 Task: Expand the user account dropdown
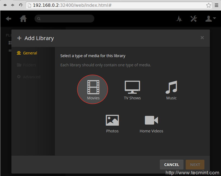210,19
